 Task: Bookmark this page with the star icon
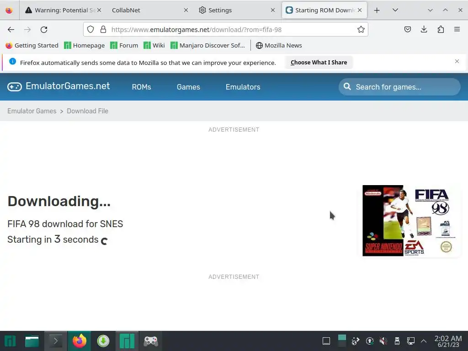(361, 29)
